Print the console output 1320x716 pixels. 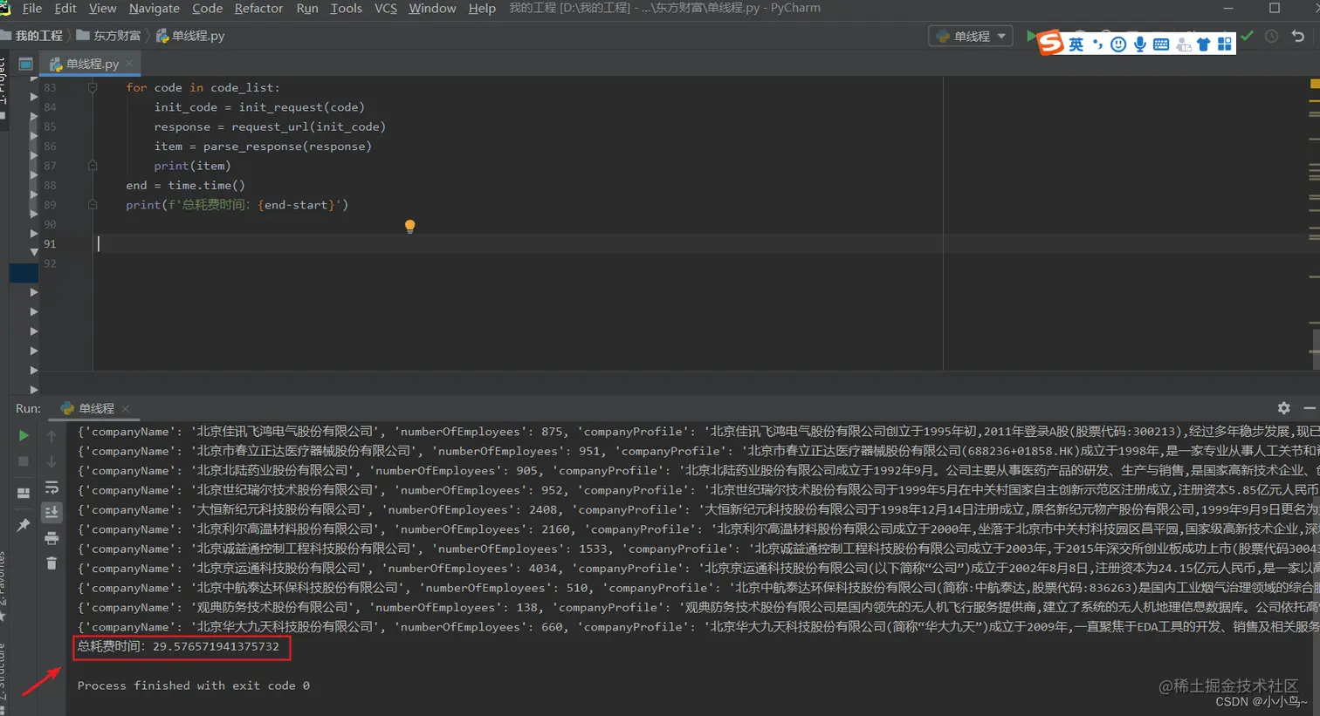52,538
